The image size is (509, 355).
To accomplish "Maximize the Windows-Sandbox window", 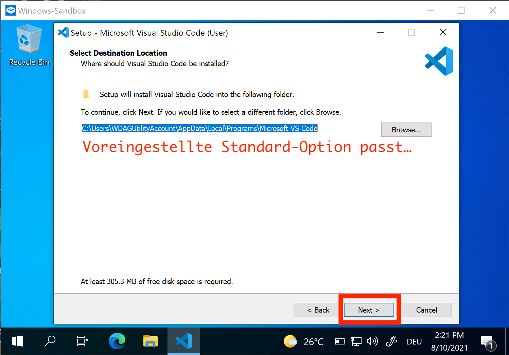I will (x=461, y=11).
